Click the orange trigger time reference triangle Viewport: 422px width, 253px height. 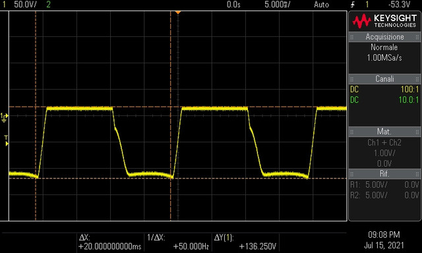point(178,13)
